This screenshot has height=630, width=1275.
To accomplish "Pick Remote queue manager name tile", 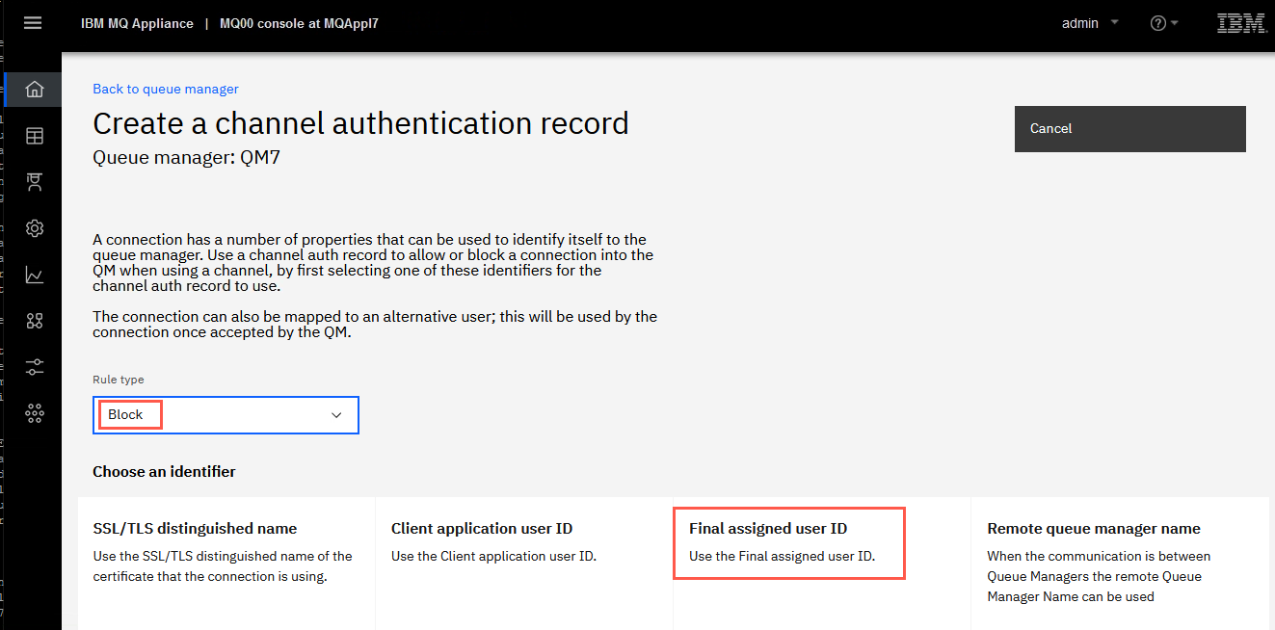I will click(1120, 564).
